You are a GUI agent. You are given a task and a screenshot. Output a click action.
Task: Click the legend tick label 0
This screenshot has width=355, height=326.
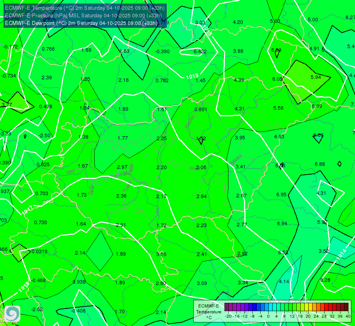pos(268,316)
